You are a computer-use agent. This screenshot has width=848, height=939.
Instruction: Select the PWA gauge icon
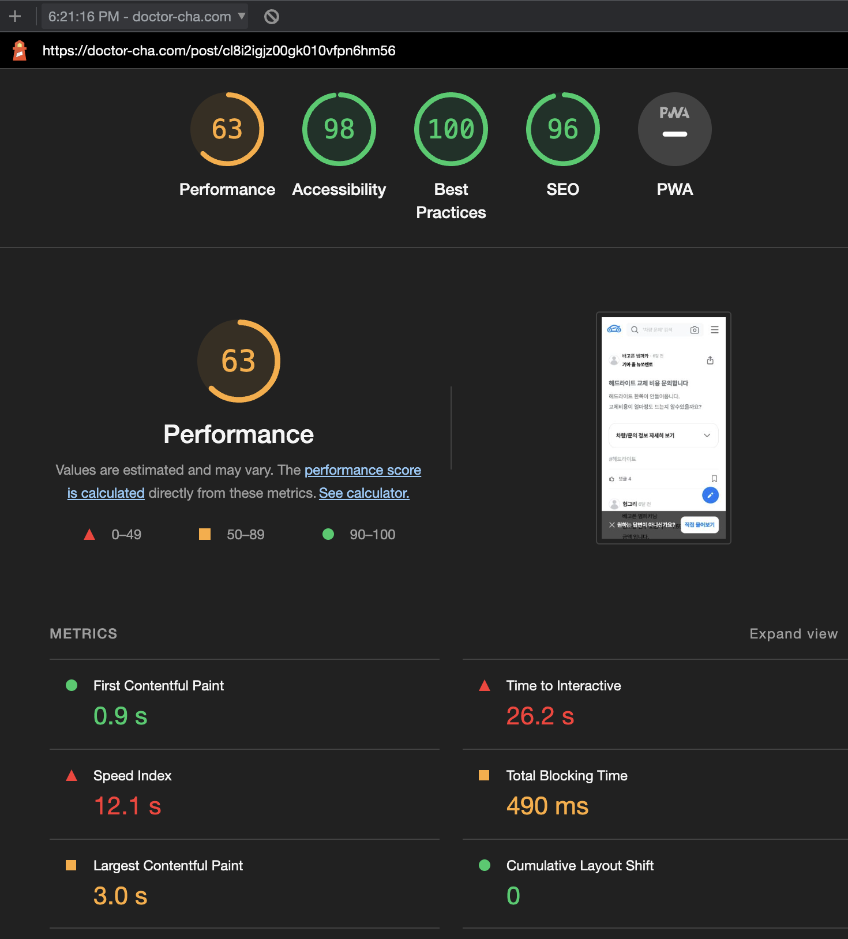click(x=675, y=129)
